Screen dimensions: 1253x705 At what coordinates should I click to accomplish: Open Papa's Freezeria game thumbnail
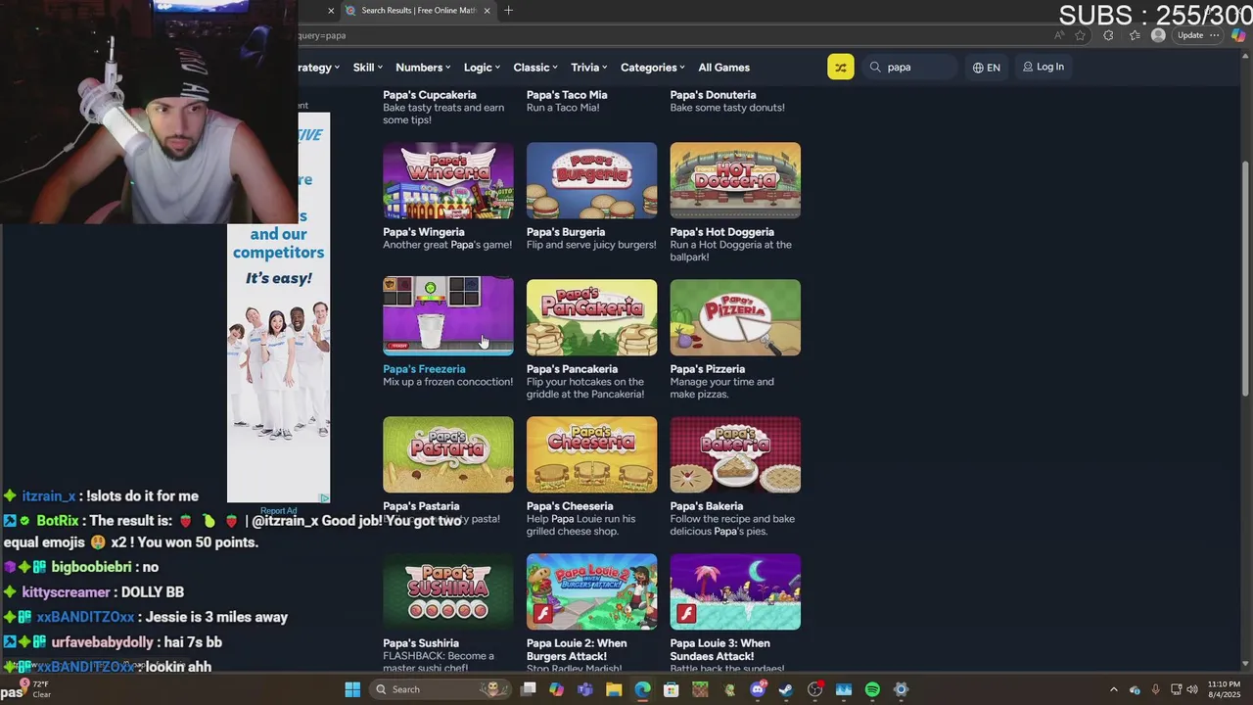[x=448, y=315]
